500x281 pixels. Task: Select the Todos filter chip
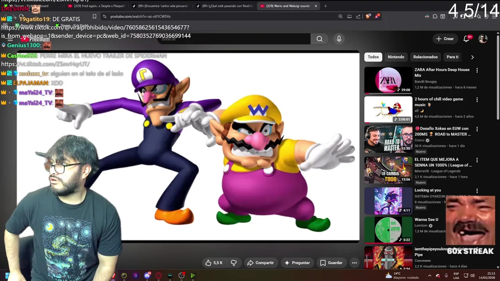373,57
